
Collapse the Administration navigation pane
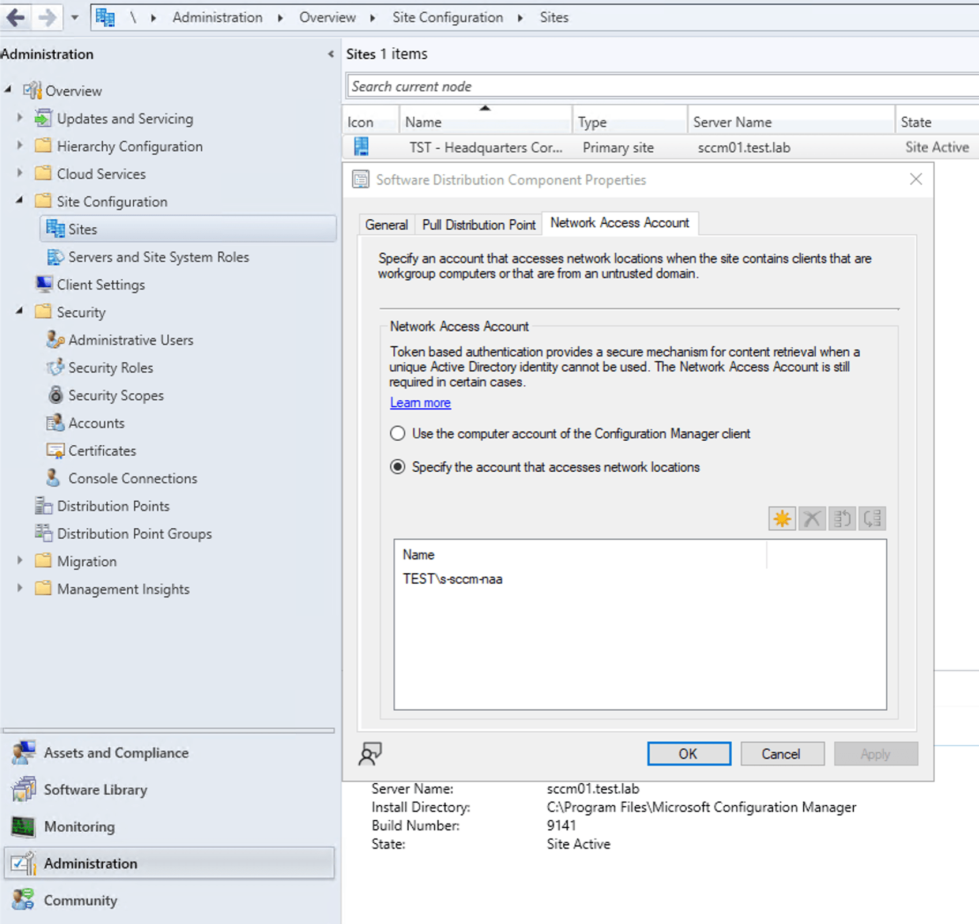pyautogui.click(x=331, y=54)
